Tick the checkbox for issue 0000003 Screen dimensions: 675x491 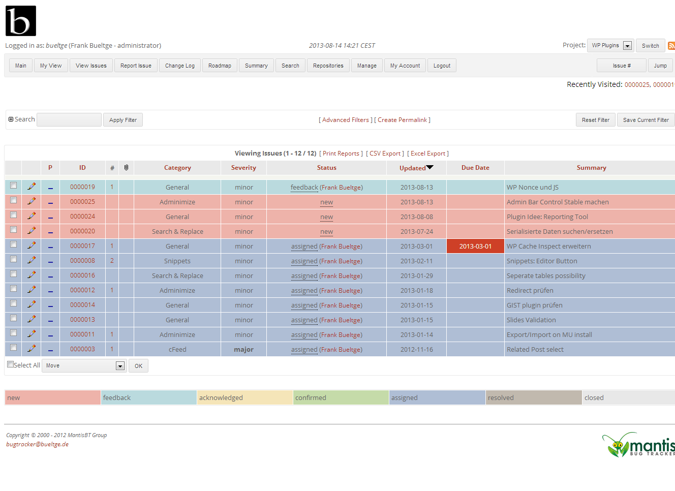click(x=14, y=348)
